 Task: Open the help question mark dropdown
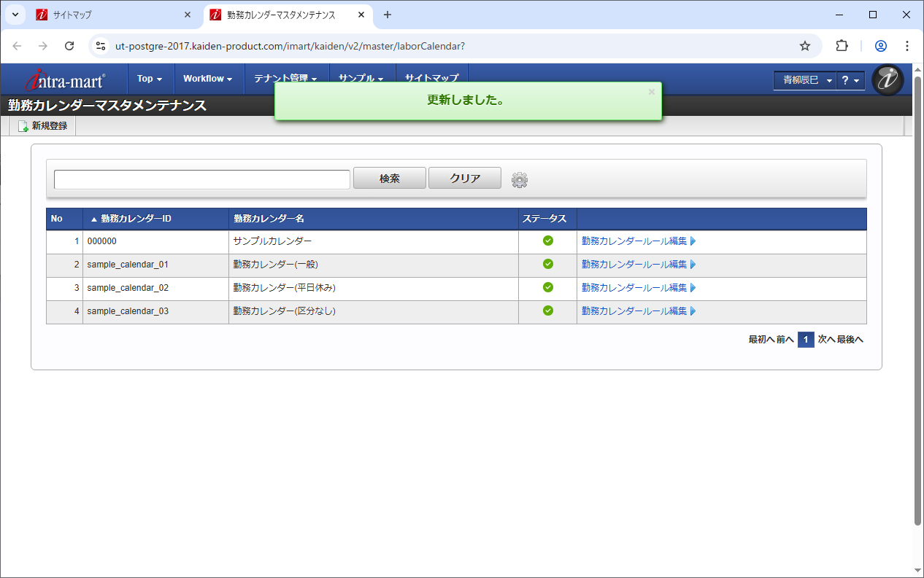click(x=850, y=80)
